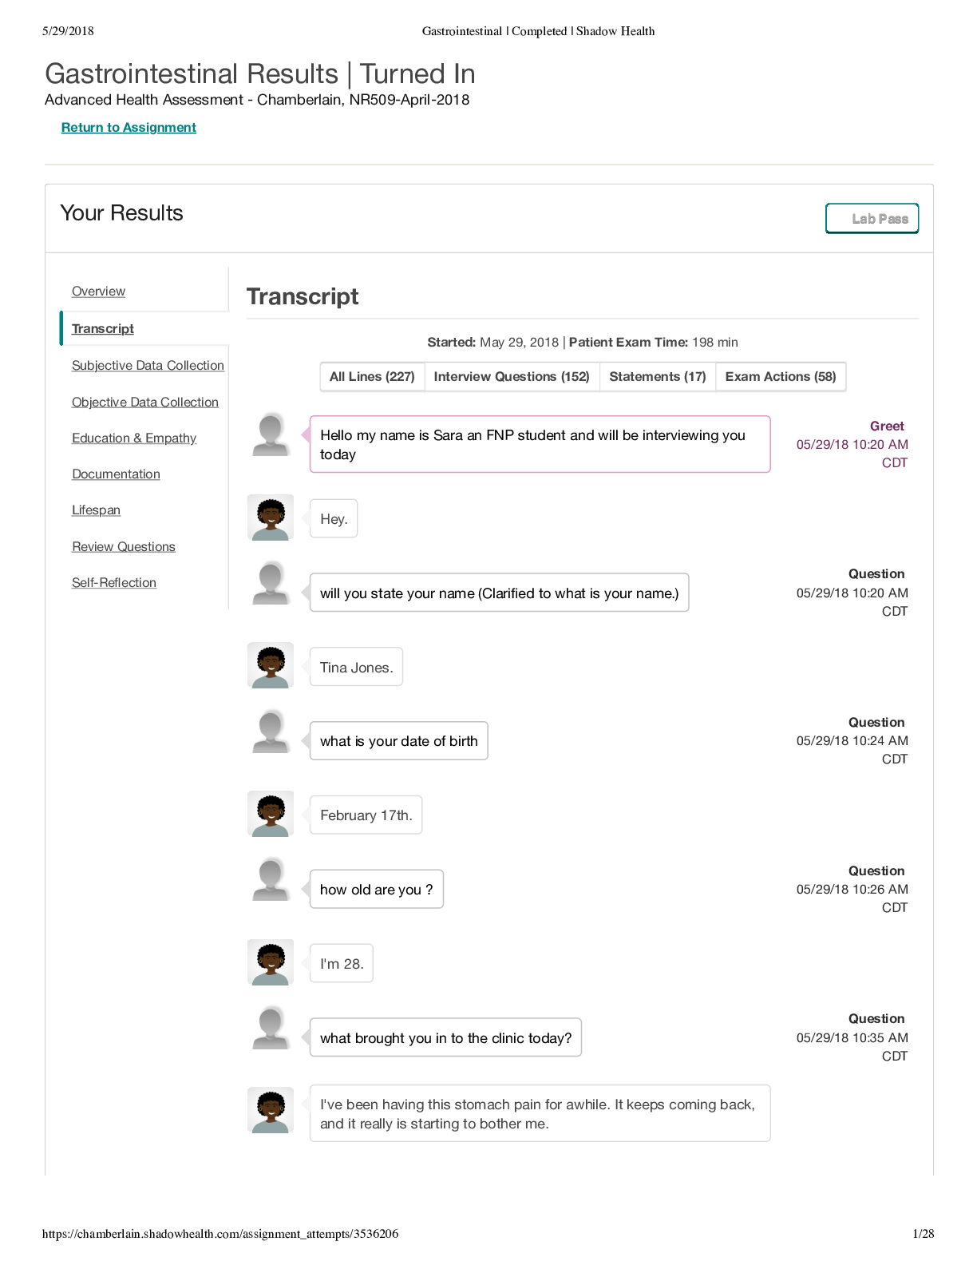
Task: Click the student avatar beside "how old are you ?"
Action: (x=271, y=879)
